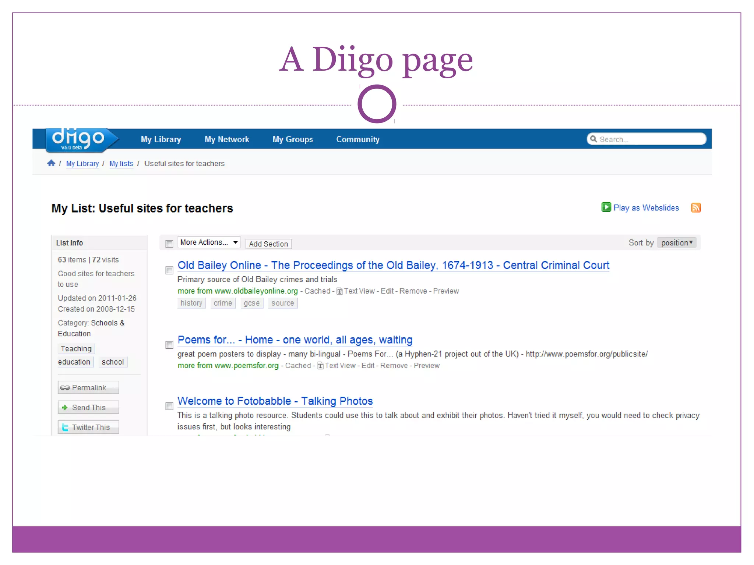Viewport: 754px width, 565px height.
Task: Open Poems for... Home bookmark title
Action: click(x=295, y=340)
